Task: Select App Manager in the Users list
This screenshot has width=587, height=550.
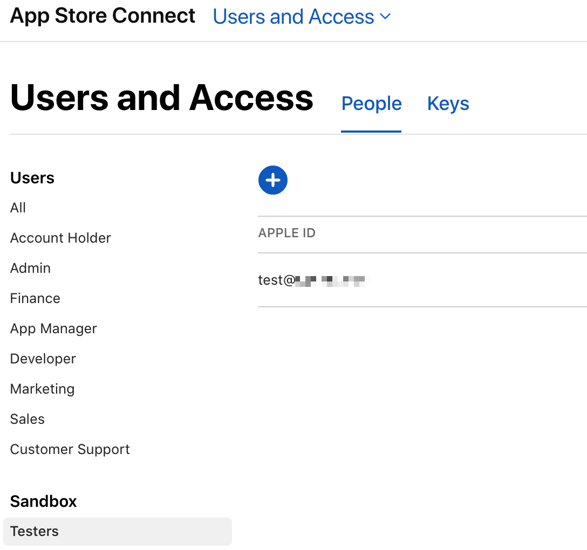Action: point(53,328)
